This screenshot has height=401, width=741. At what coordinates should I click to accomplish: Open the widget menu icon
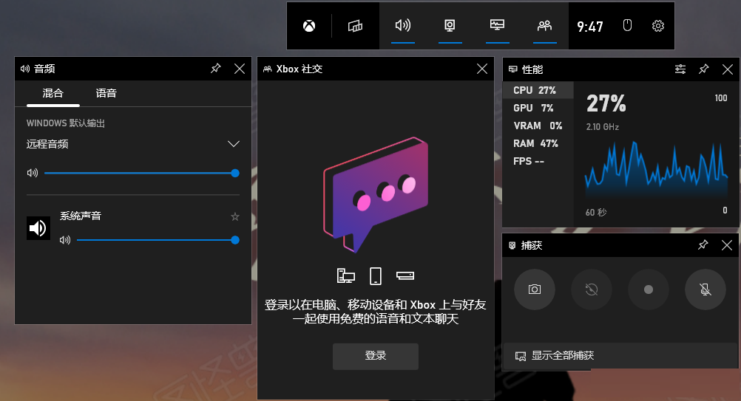[356, 26]
